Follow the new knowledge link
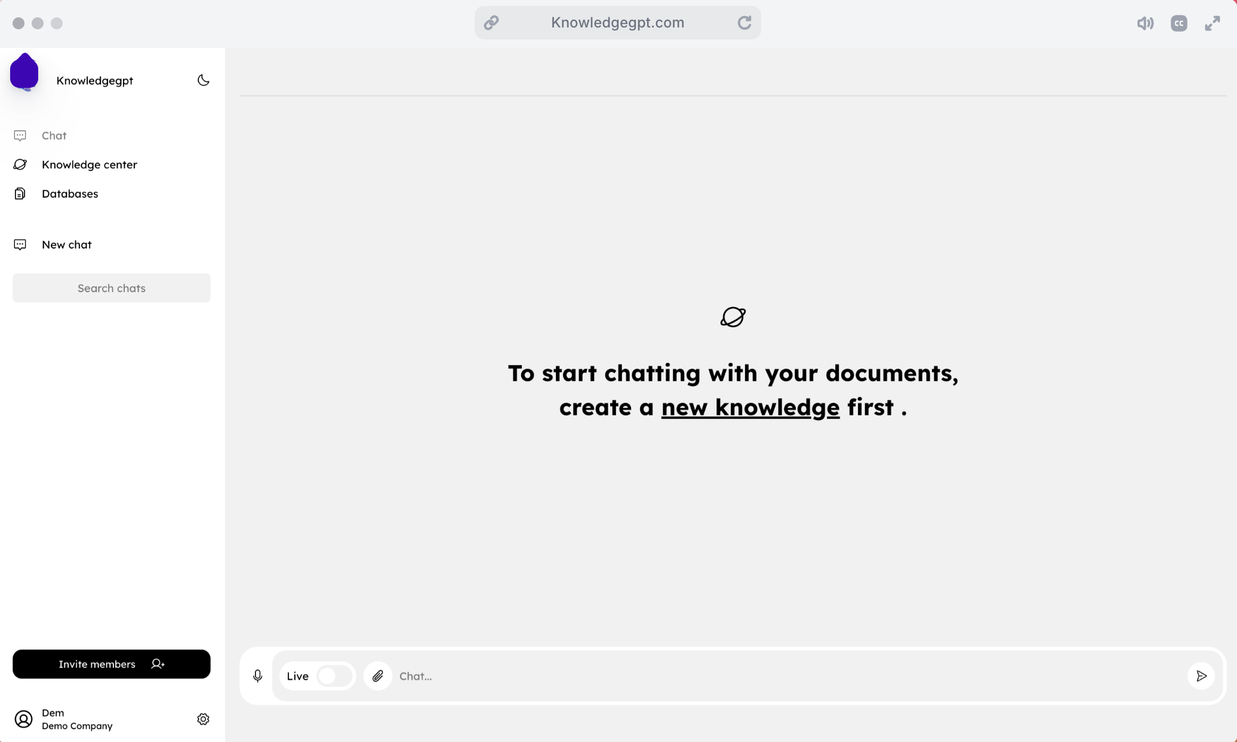Image resolution: width=1237 pixels, height=742 pixels. 750,407
